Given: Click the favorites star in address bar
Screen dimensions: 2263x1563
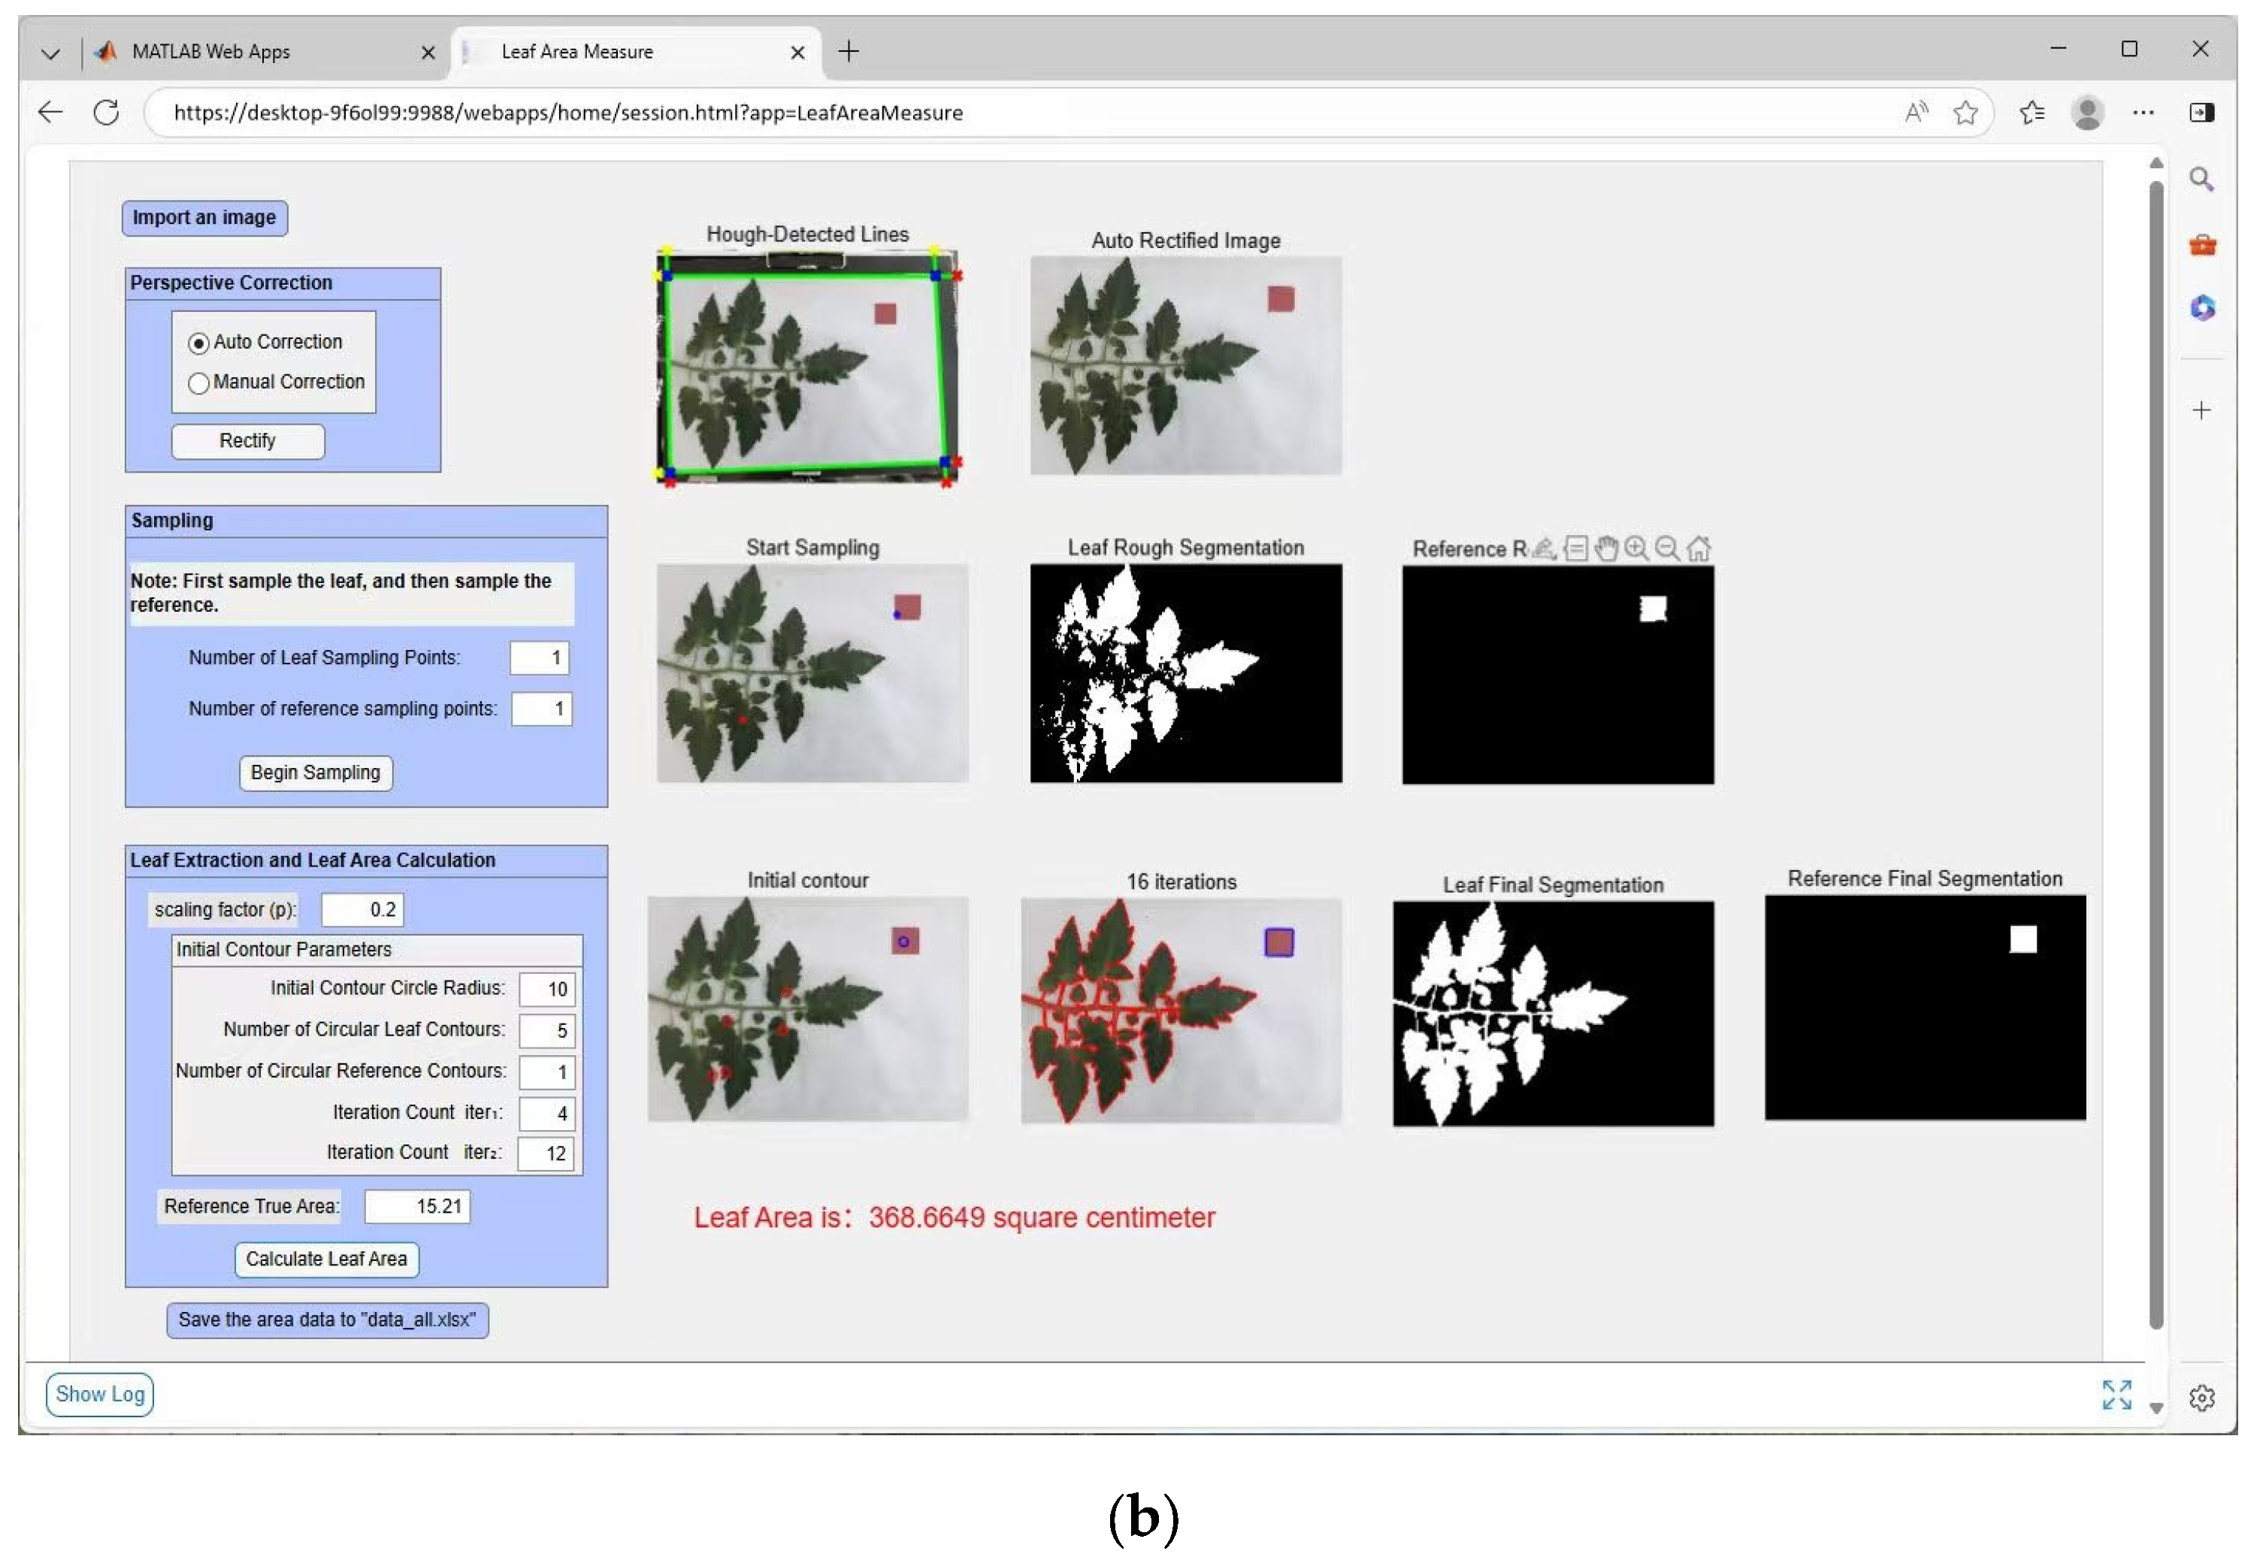Looking at the screenshot, I should [1966, 113].
